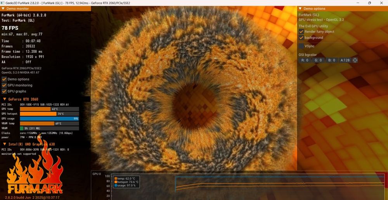
Task: Click the GPU usage 99% bar
Action: point(50,119)
